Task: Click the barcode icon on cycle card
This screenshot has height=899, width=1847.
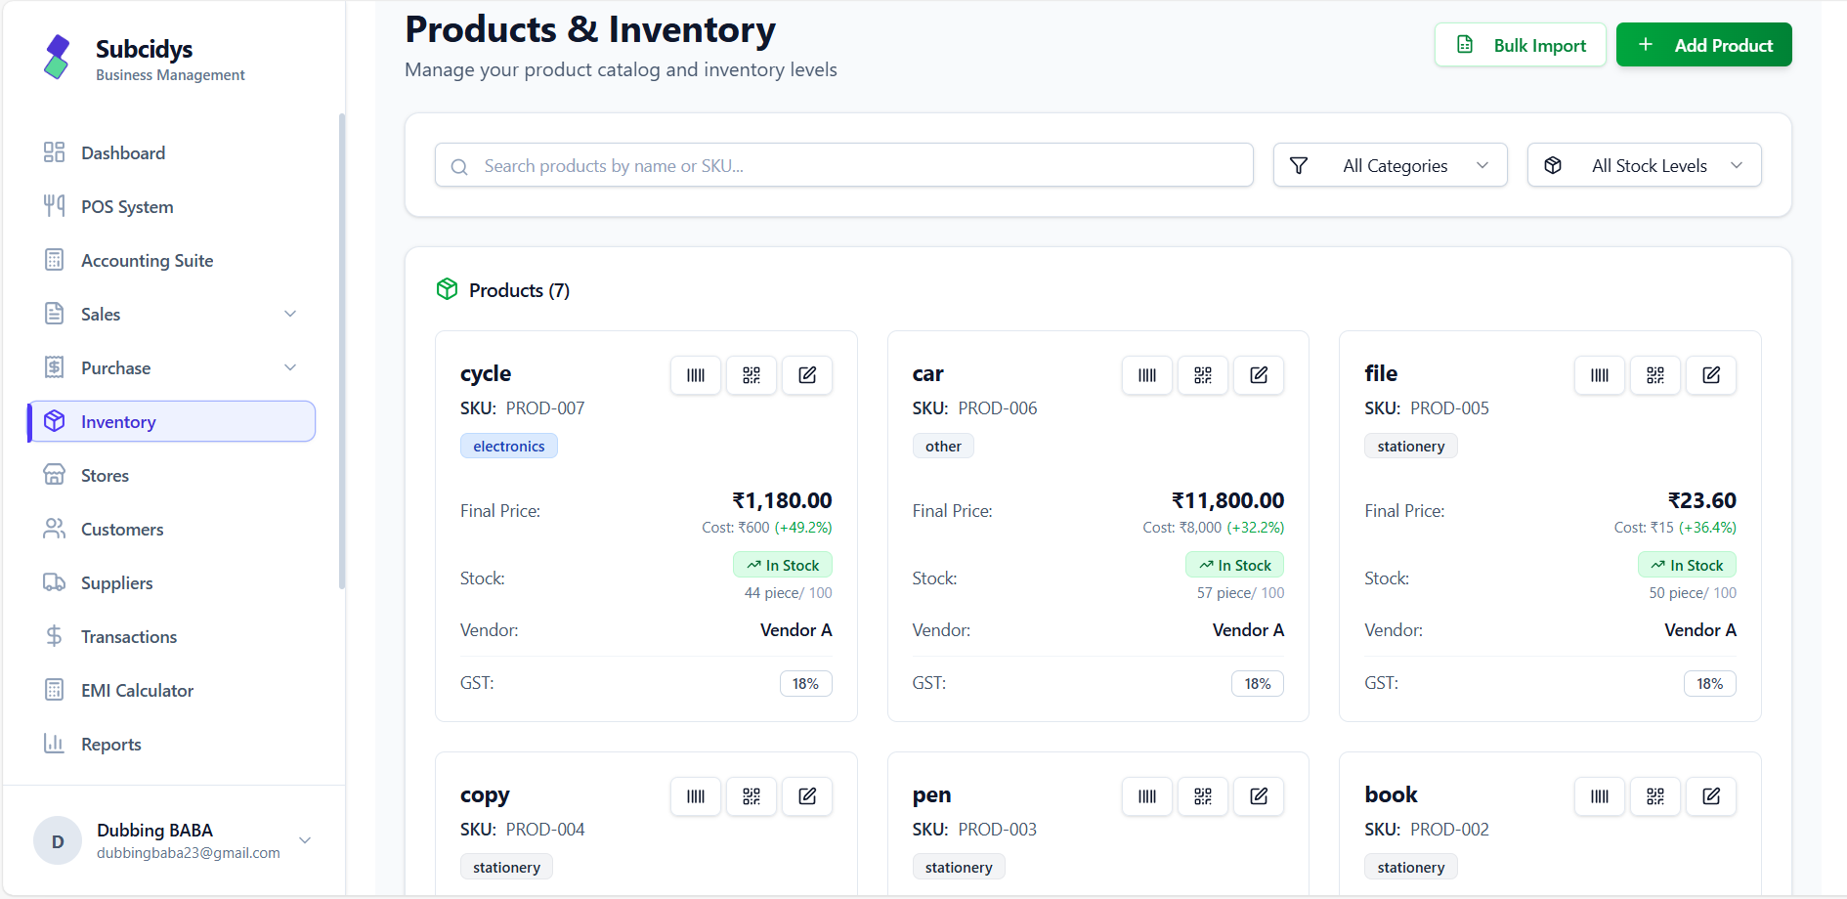Action: point(696,375)
